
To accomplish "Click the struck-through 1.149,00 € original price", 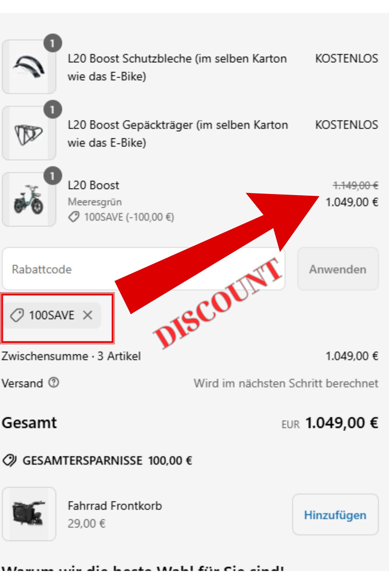I will click(x=356, y=185).
